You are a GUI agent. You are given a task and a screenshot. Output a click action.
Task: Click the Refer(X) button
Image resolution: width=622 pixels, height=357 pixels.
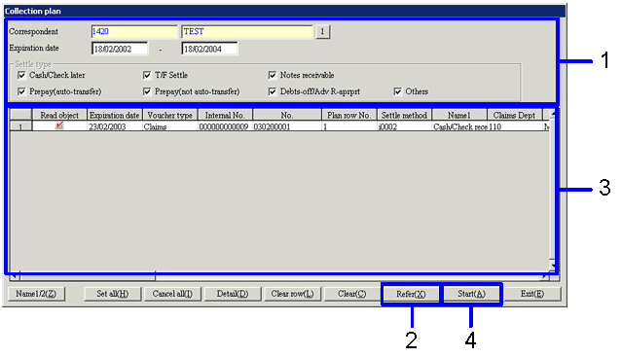tap(412, 294)
